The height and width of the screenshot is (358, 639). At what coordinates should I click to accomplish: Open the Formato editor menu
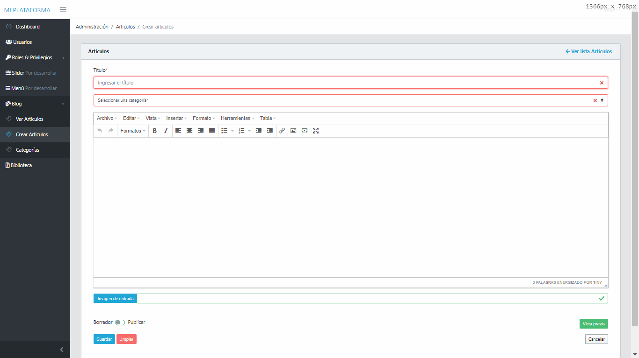(204, 119)
